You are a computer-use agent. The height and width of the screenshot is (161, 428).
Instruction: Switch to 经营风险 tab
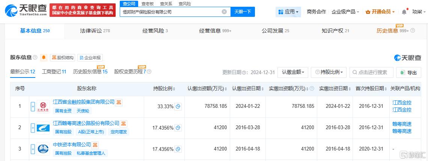155,31
